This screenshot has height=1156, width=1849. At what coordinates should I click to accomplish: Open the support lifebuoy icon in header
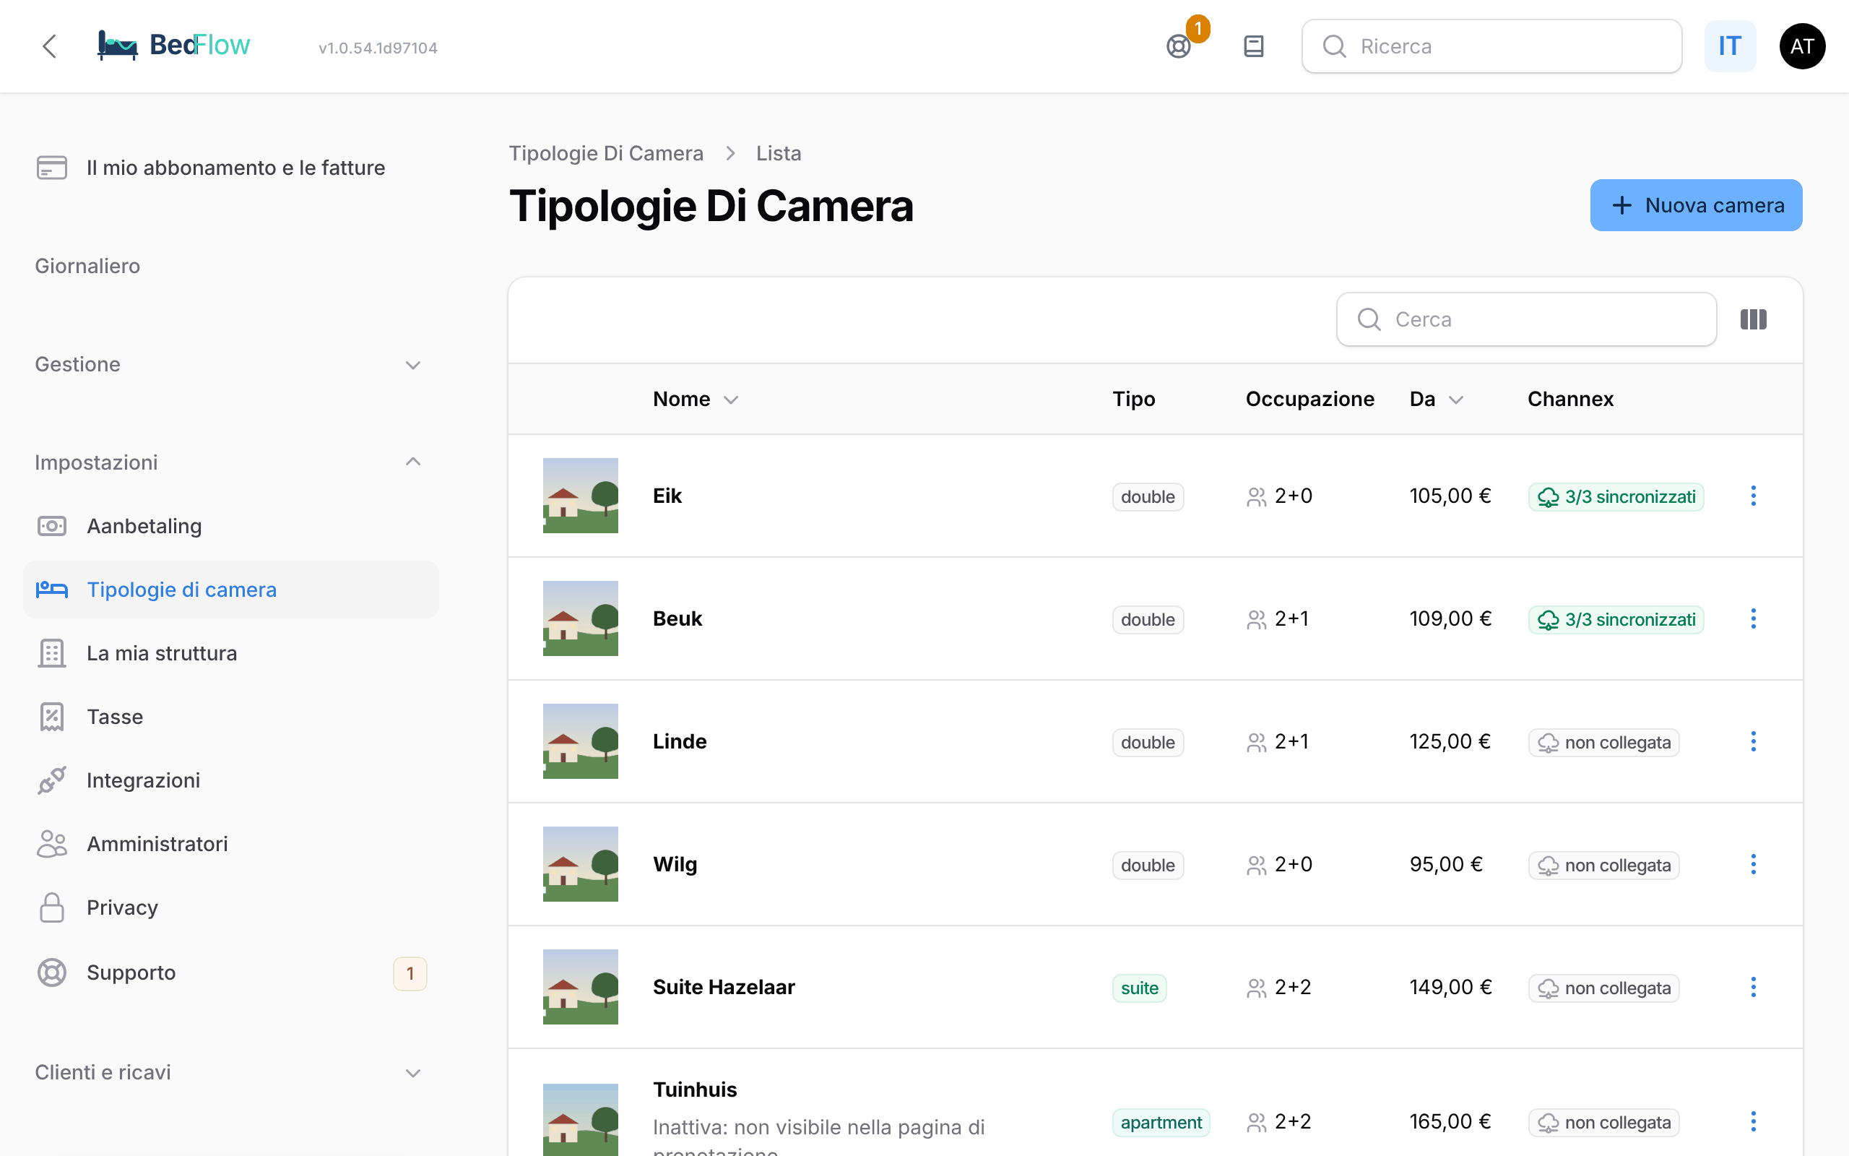pos(1179,47)
